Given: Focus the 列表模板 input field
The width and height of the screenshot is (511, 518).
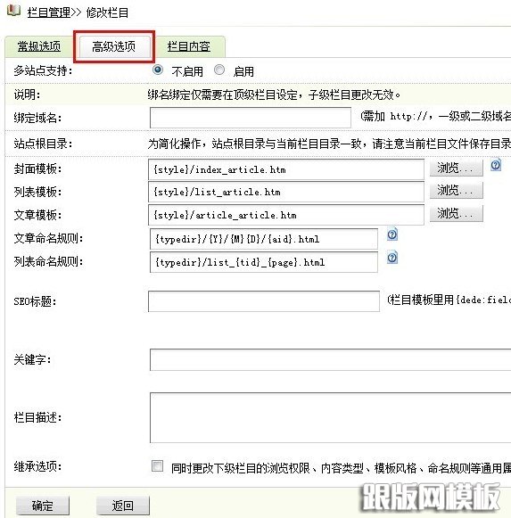Looking at the screenshot, I should 286,192.
